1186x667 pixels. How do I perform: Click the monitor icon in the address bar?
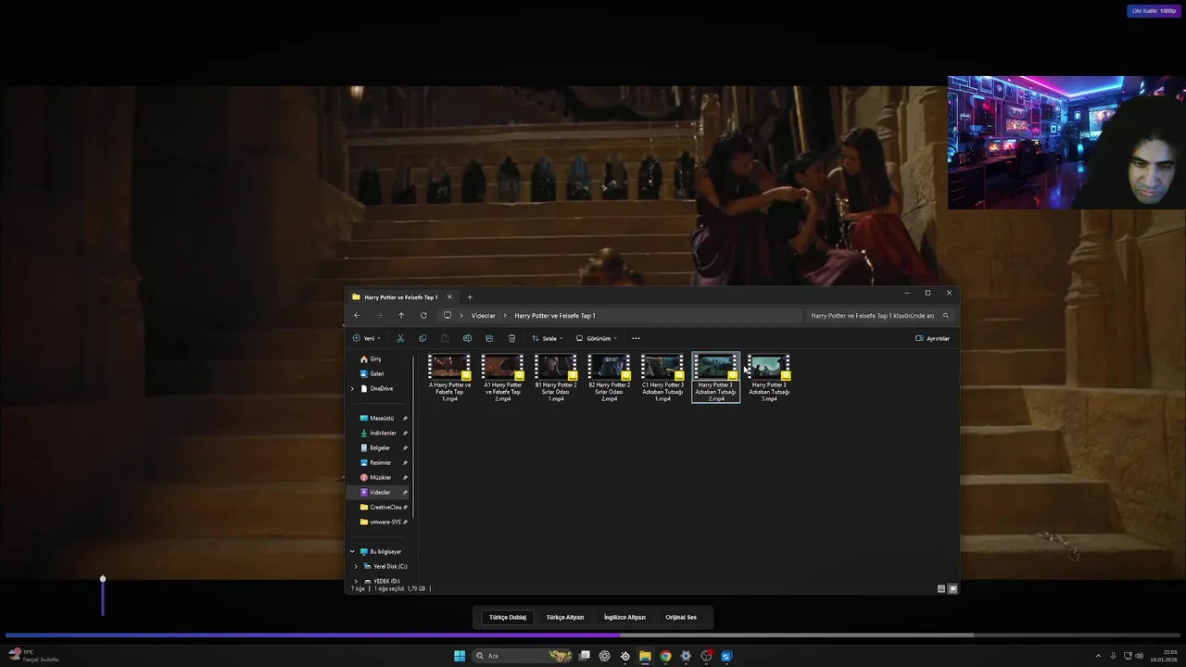tap(447, 316)
